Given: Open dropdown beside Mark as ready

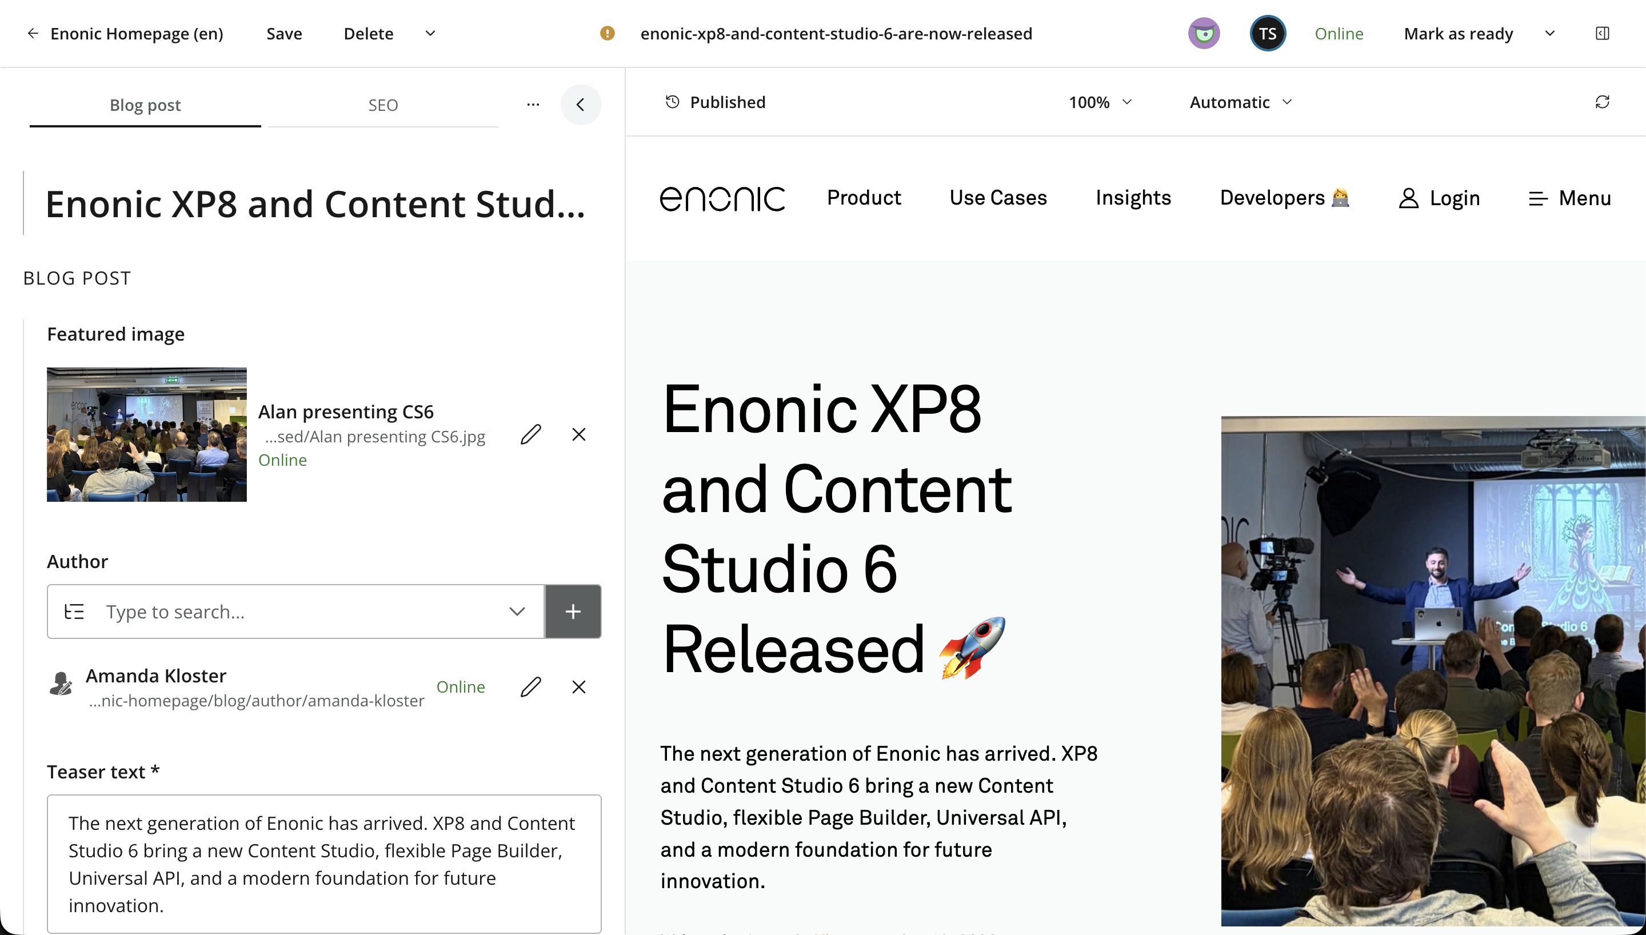Looking at the screenshot, I should click(x=1549, y=33).
